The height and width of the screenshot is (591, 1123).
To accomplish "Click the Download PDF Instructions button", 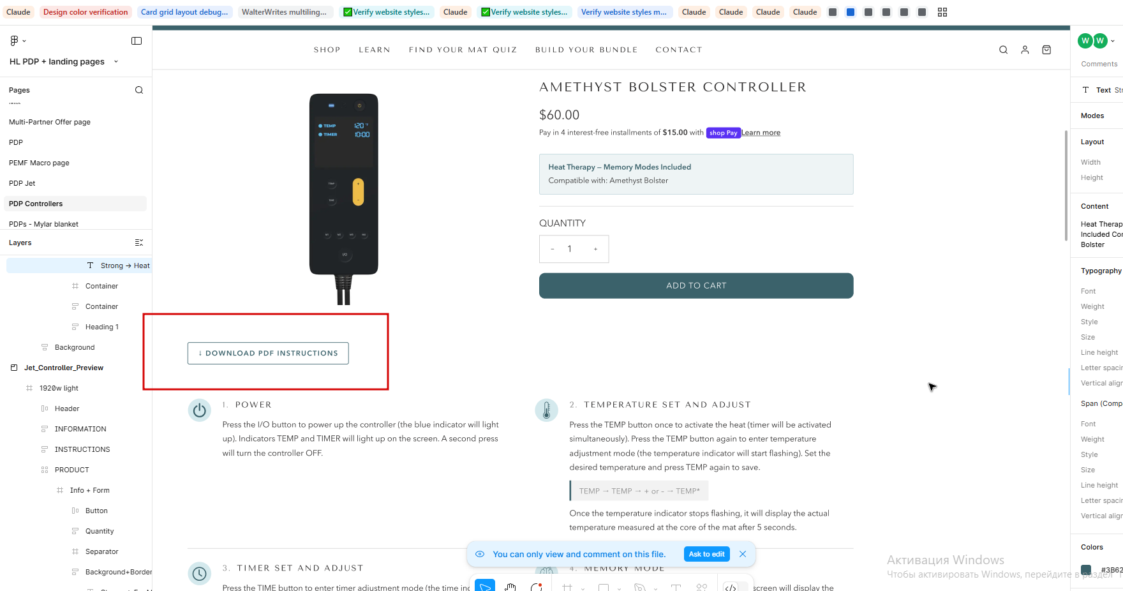I will point(268,353).
